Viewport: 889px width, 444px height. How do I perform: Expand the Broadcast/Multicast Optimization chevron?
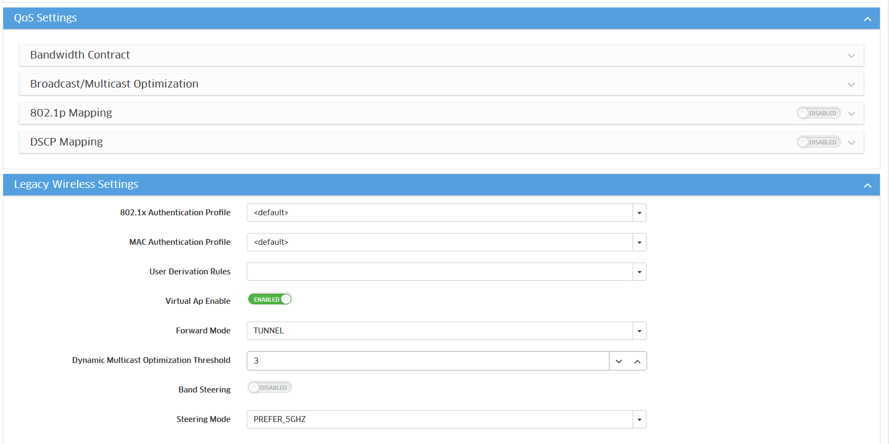tap(851, 85)
